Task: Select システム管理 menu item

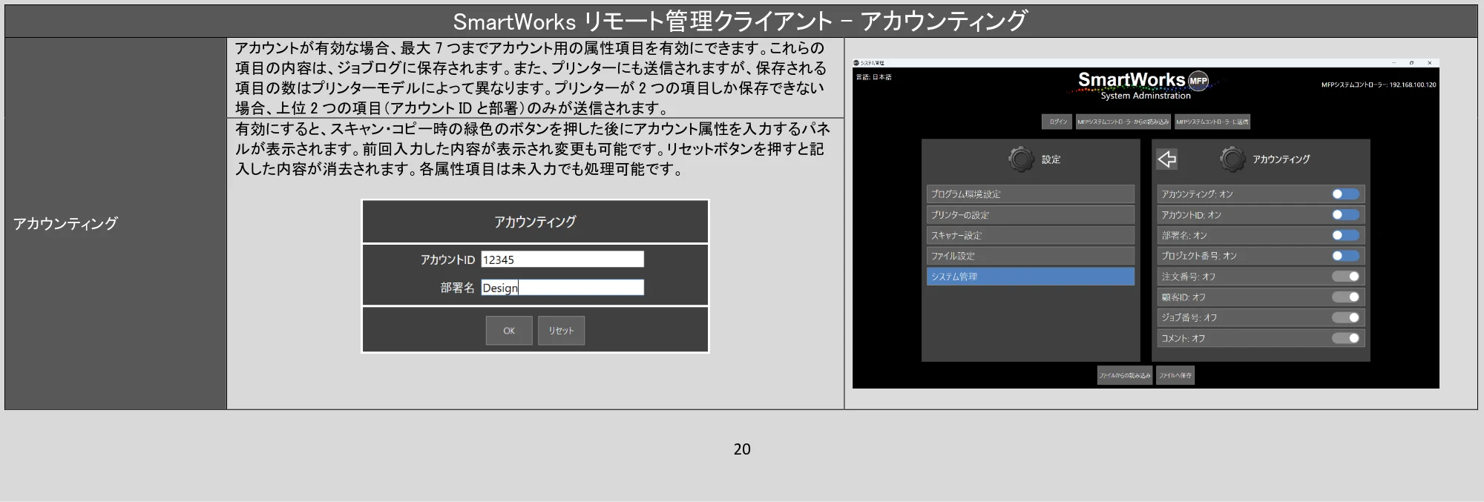Action: pyautogui.click(x=1030, y=277)
